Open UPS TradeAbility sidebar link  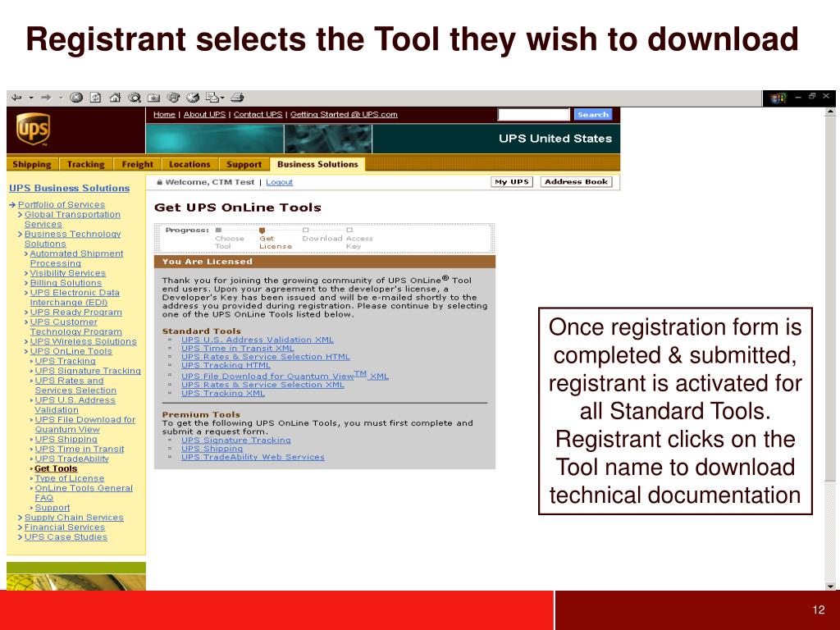(72, 459)
